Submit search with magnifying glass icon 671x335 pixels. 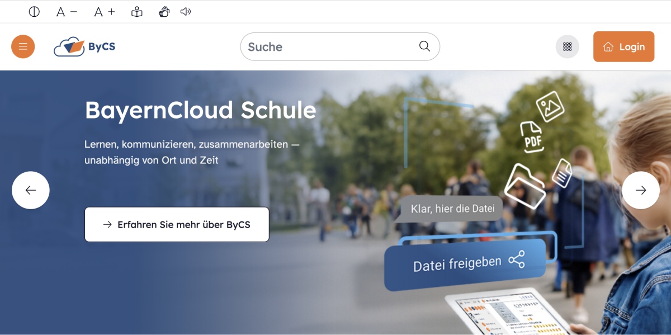pyautogui.click(x=424, y=46)
